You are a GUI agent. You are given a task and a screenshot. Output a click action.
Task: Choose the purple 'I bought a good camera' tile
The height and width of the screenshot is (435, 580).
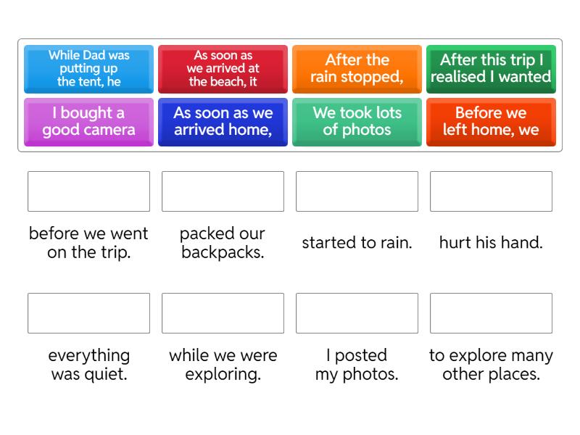coord(88,122)
